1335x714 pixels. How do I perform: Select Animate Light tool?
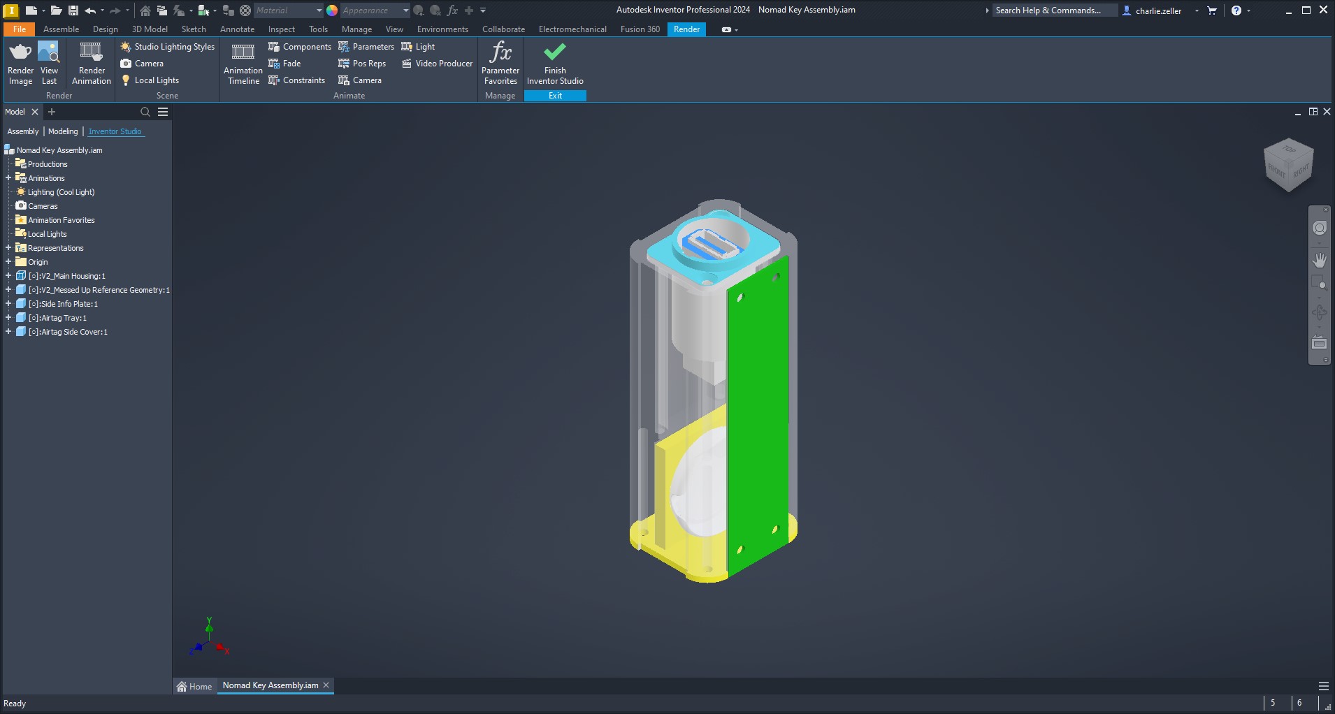coord(418,47)
